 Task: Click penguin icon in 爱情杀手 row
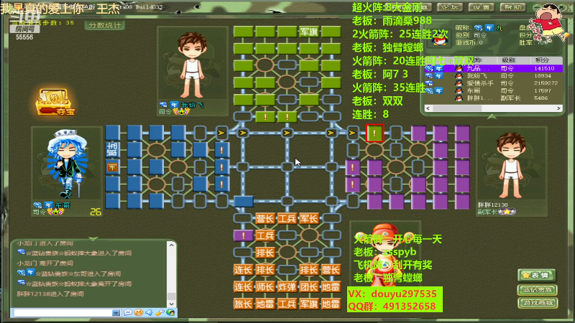(459, 83)
